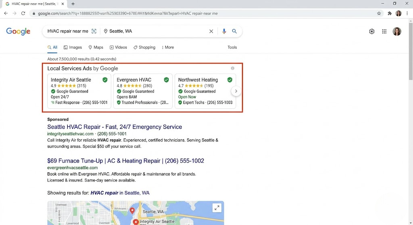Image resolution: width=413 pixels, height=225 pixels.
Task: Click the red Integrity Air Seattle map pin
Action: 136,222
